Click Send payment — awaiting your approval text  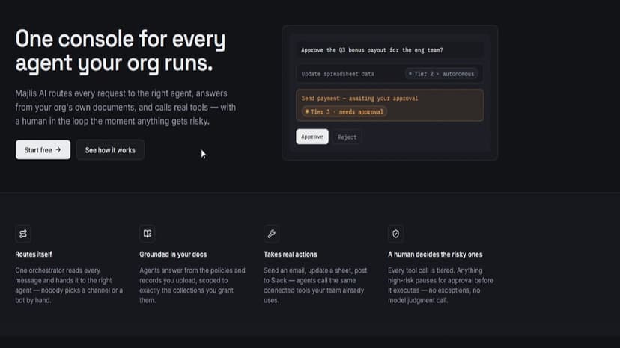click(359, 99)
